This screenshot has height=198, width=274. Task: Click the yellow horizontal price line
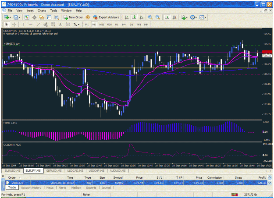point(130,68)
